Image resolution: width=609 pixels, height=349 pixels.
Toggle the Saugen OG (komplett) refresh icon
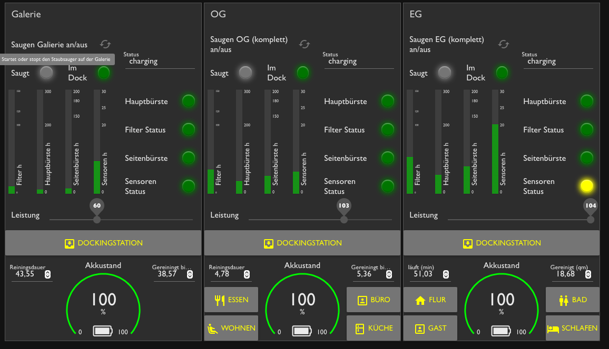pyautogui.click(x=304, y=44)
